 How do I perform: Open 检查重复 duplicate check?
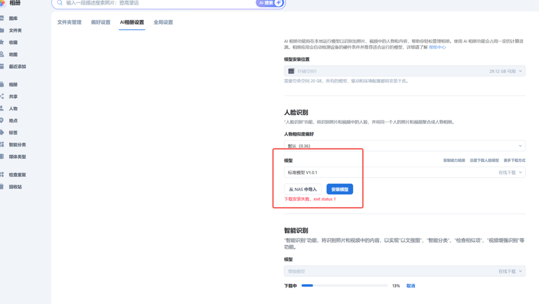17,175
